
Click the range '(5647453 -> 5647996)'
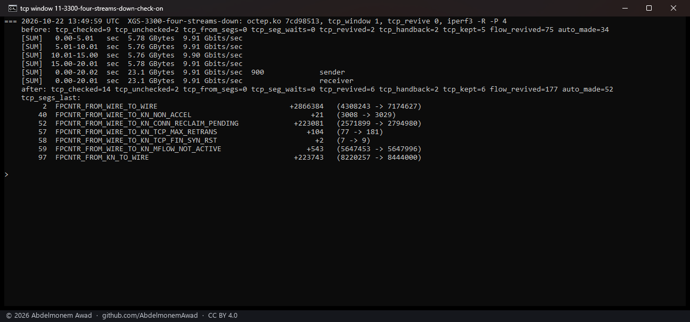pos(379,149)
